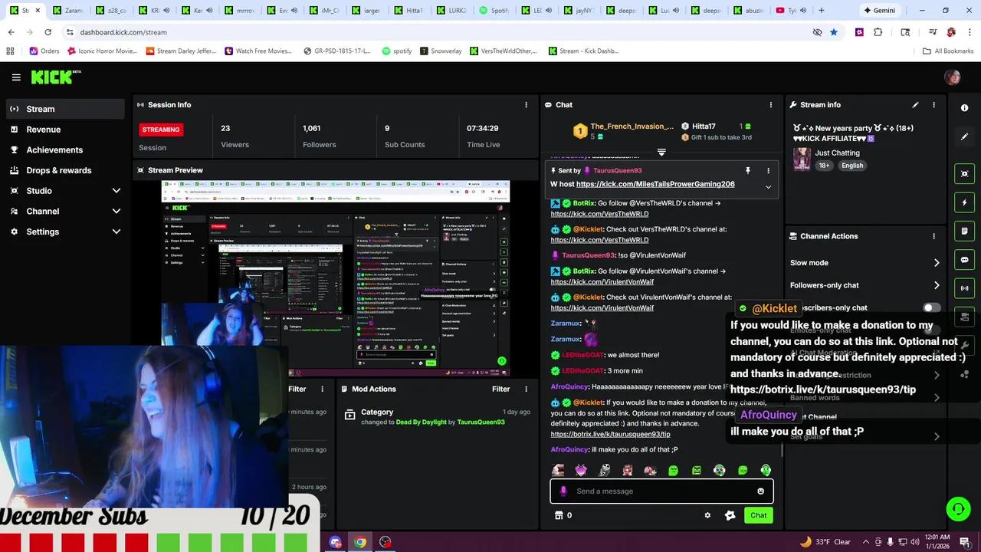Switch to the Hitta17 browser tab

click(408, 11)
